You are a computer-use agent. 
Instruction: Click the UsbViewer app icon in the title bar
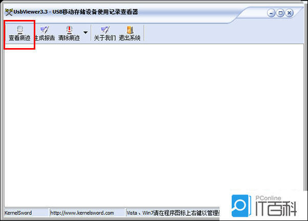tap(9, 12)
